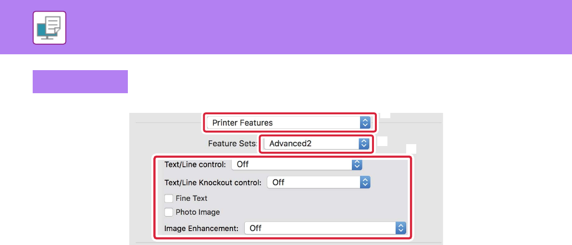Click the Fine Text label
Viewport: 572px width, 245px height.
point(191,198)
